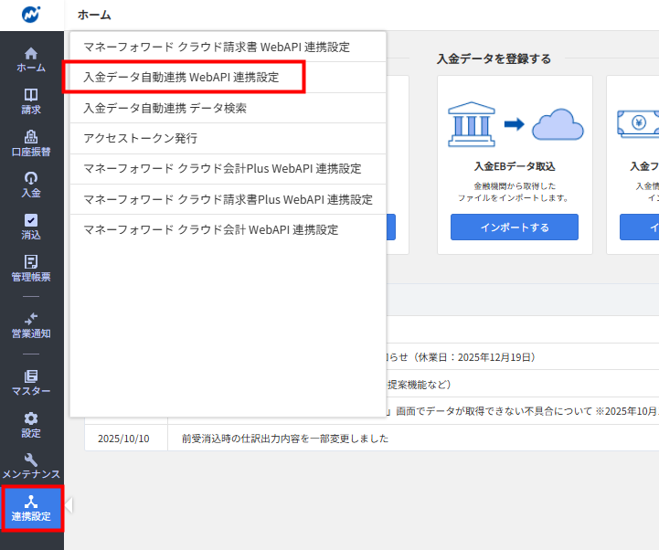Choose 入金データ自動連携 WebAPI 連携設定 menu item
The height and width of the screenshot is (550, 659).
click(181, 78)
